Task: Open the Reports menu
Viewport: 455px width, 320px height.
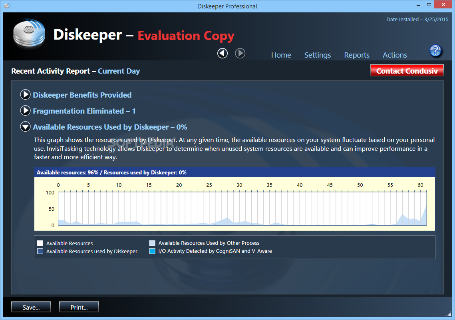Action: point(357,55)
